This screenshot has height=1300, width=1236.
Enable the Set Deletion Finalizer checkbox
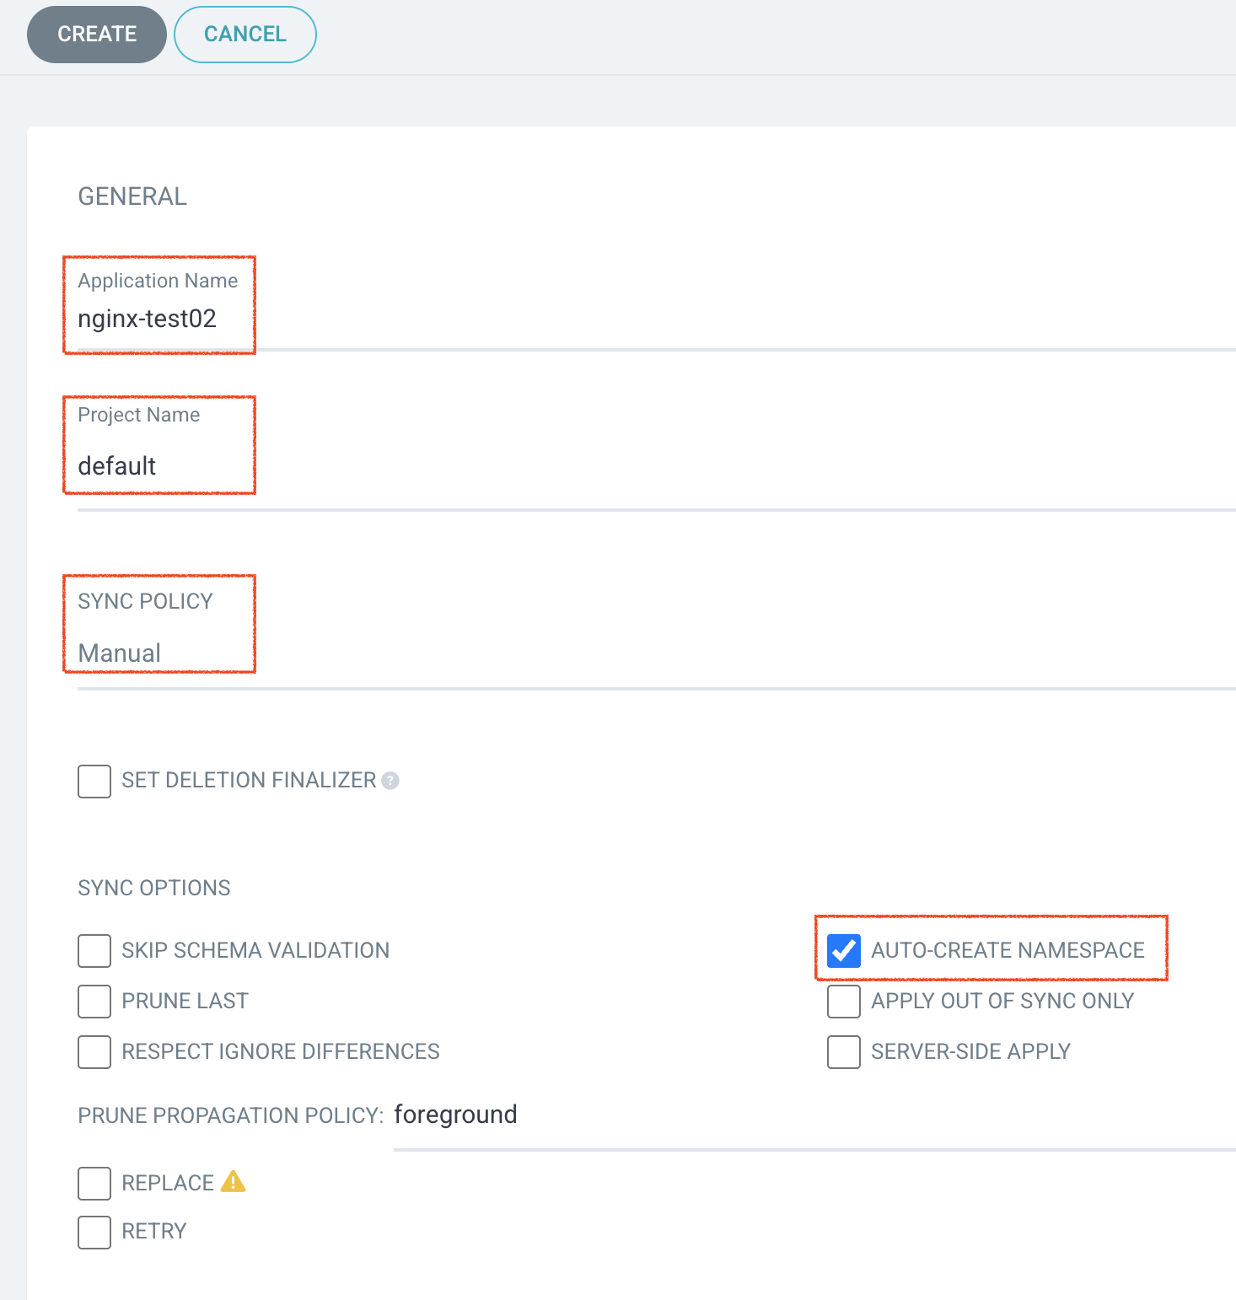pos(94,782)
